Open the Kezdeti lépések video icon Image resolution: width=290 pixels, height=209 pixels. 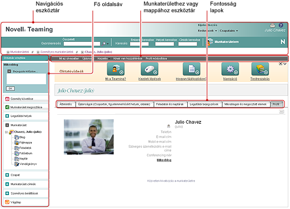pos(150,69)
